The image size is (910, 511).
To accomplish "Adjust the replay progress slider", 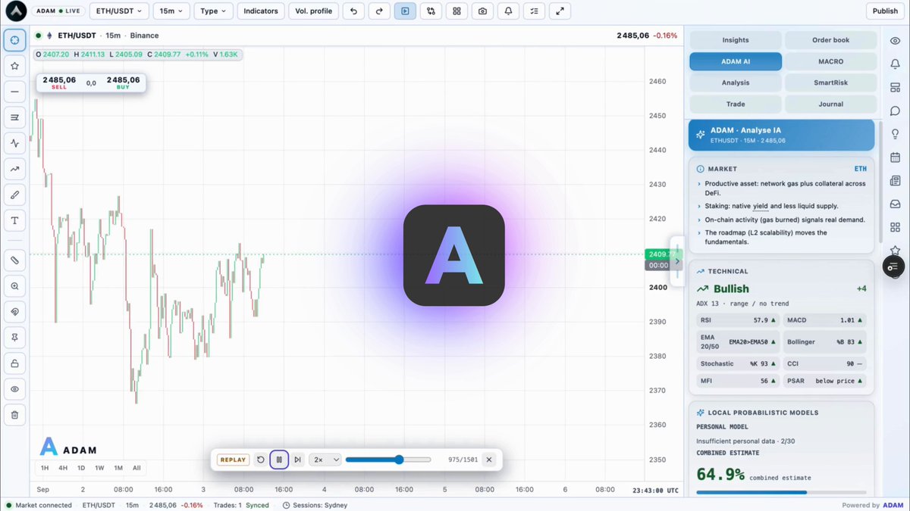I will coord(388,460).
